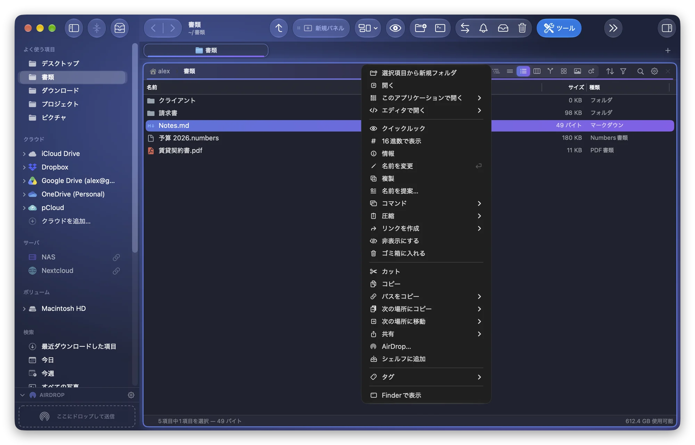Expand the Macintosh HD volume

[x=24, y=308]
